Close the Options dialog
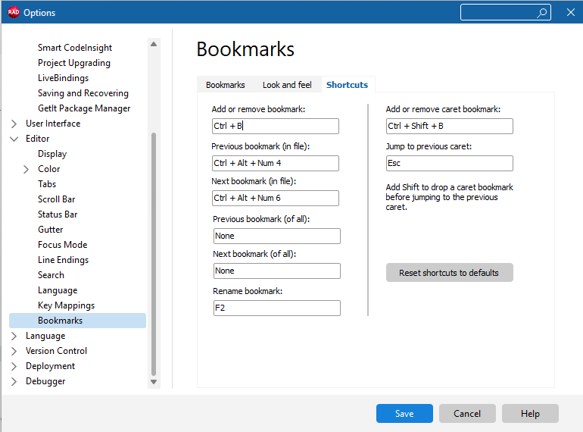This screenshot has height=432, width=583. (571, 13)
